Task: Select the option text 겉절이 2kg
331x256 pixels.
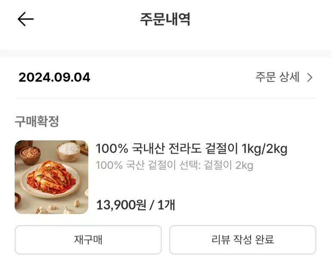Action: 228,165
